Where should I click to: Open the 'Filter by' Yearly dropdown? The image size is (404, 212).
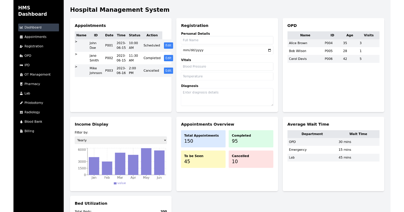point(121,140)
